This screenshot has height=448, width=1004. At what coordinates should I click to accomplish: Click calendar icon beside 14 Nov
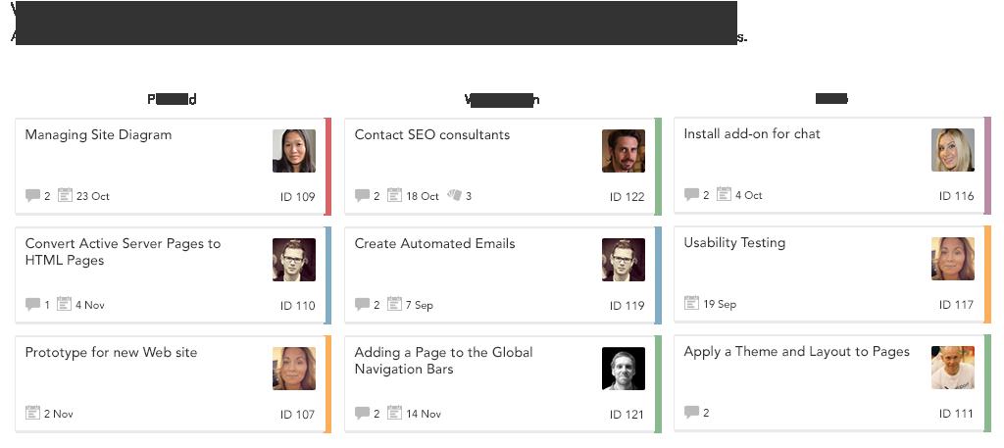(394, 413)
